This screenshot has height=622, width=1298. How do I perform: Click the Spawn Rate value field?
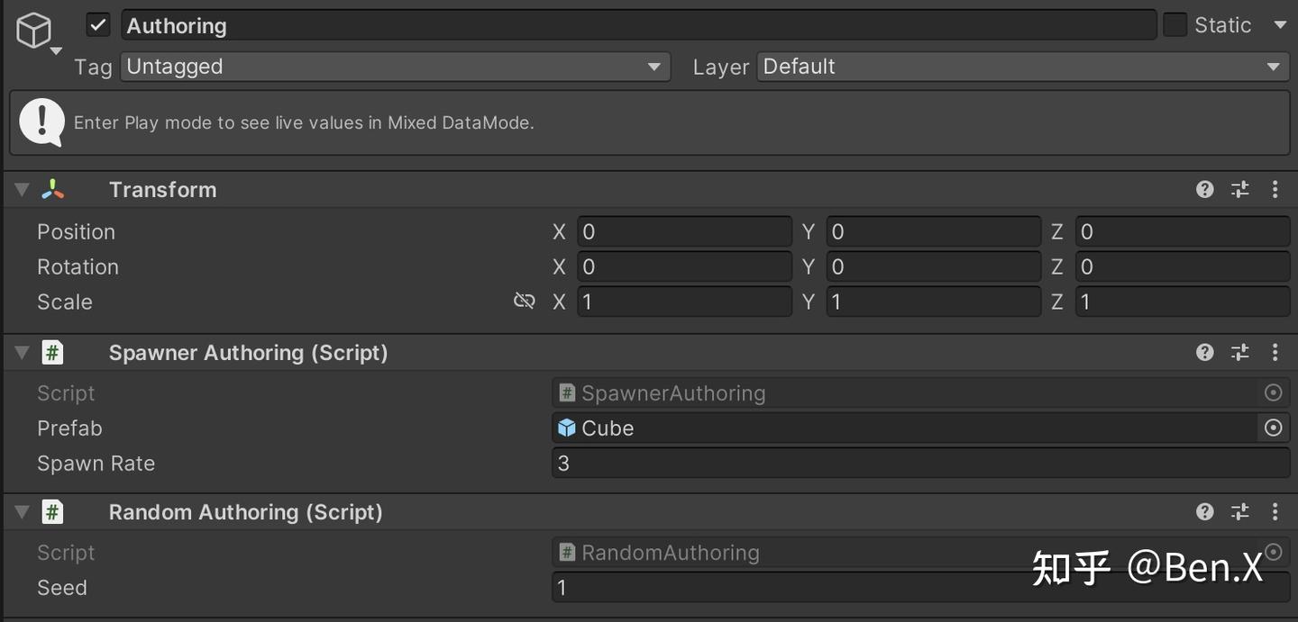(919, 463)
